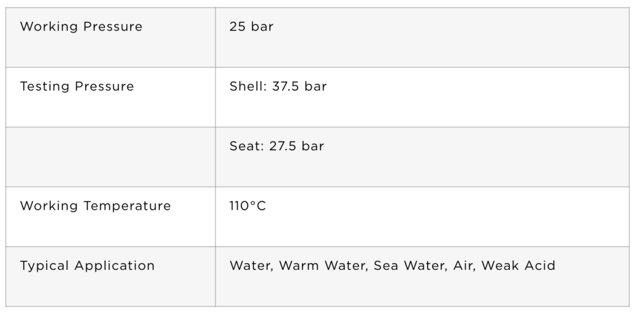The height and width of the screenshot is (314, 636).
Task: Click the word Temperature in fourth row
Action: [x=127, y=206]
